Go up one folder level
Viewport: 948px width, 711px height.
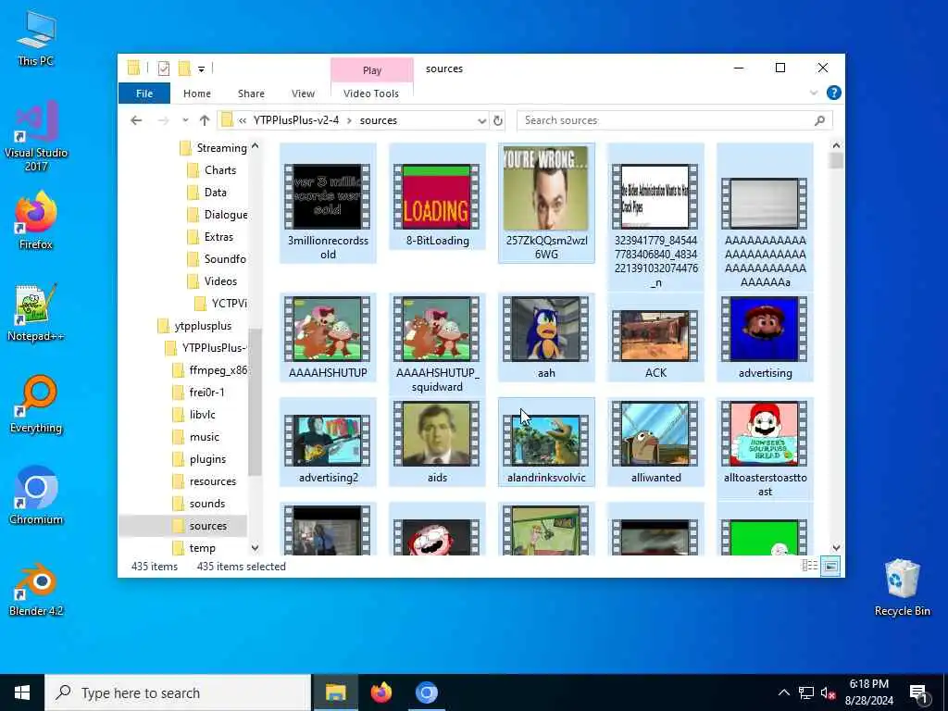point(205,120)
